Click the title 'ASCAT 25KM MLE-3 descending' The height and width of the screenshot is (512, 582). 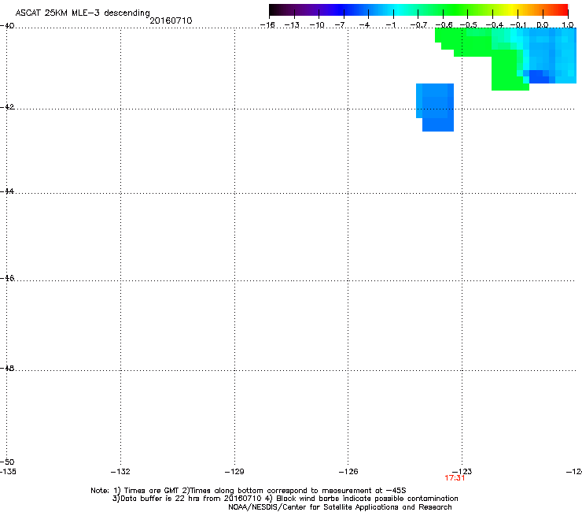83,13
